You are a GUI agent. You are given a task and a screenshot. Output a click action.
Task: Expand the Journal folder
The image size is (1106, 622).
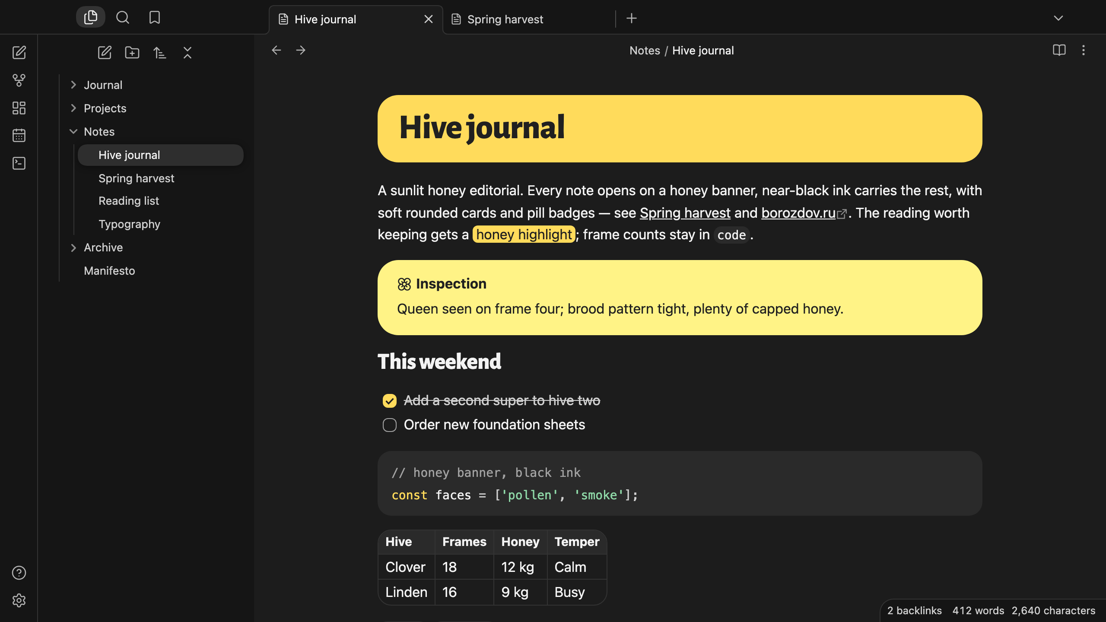(73, 85)
